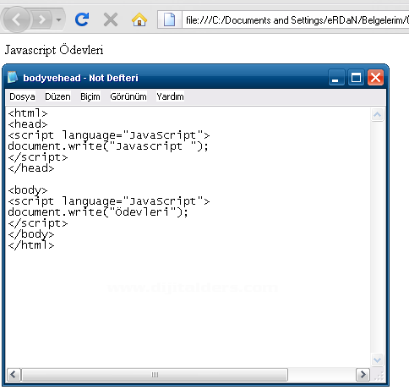The image size is (409, 390).
Task: Click the Notepad icon in the title bar
Action: point(13,77)
